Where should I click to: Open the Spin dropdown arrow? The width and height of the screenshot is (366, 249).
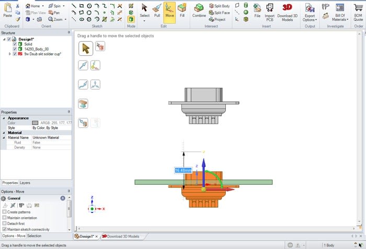tap(64, 6)
